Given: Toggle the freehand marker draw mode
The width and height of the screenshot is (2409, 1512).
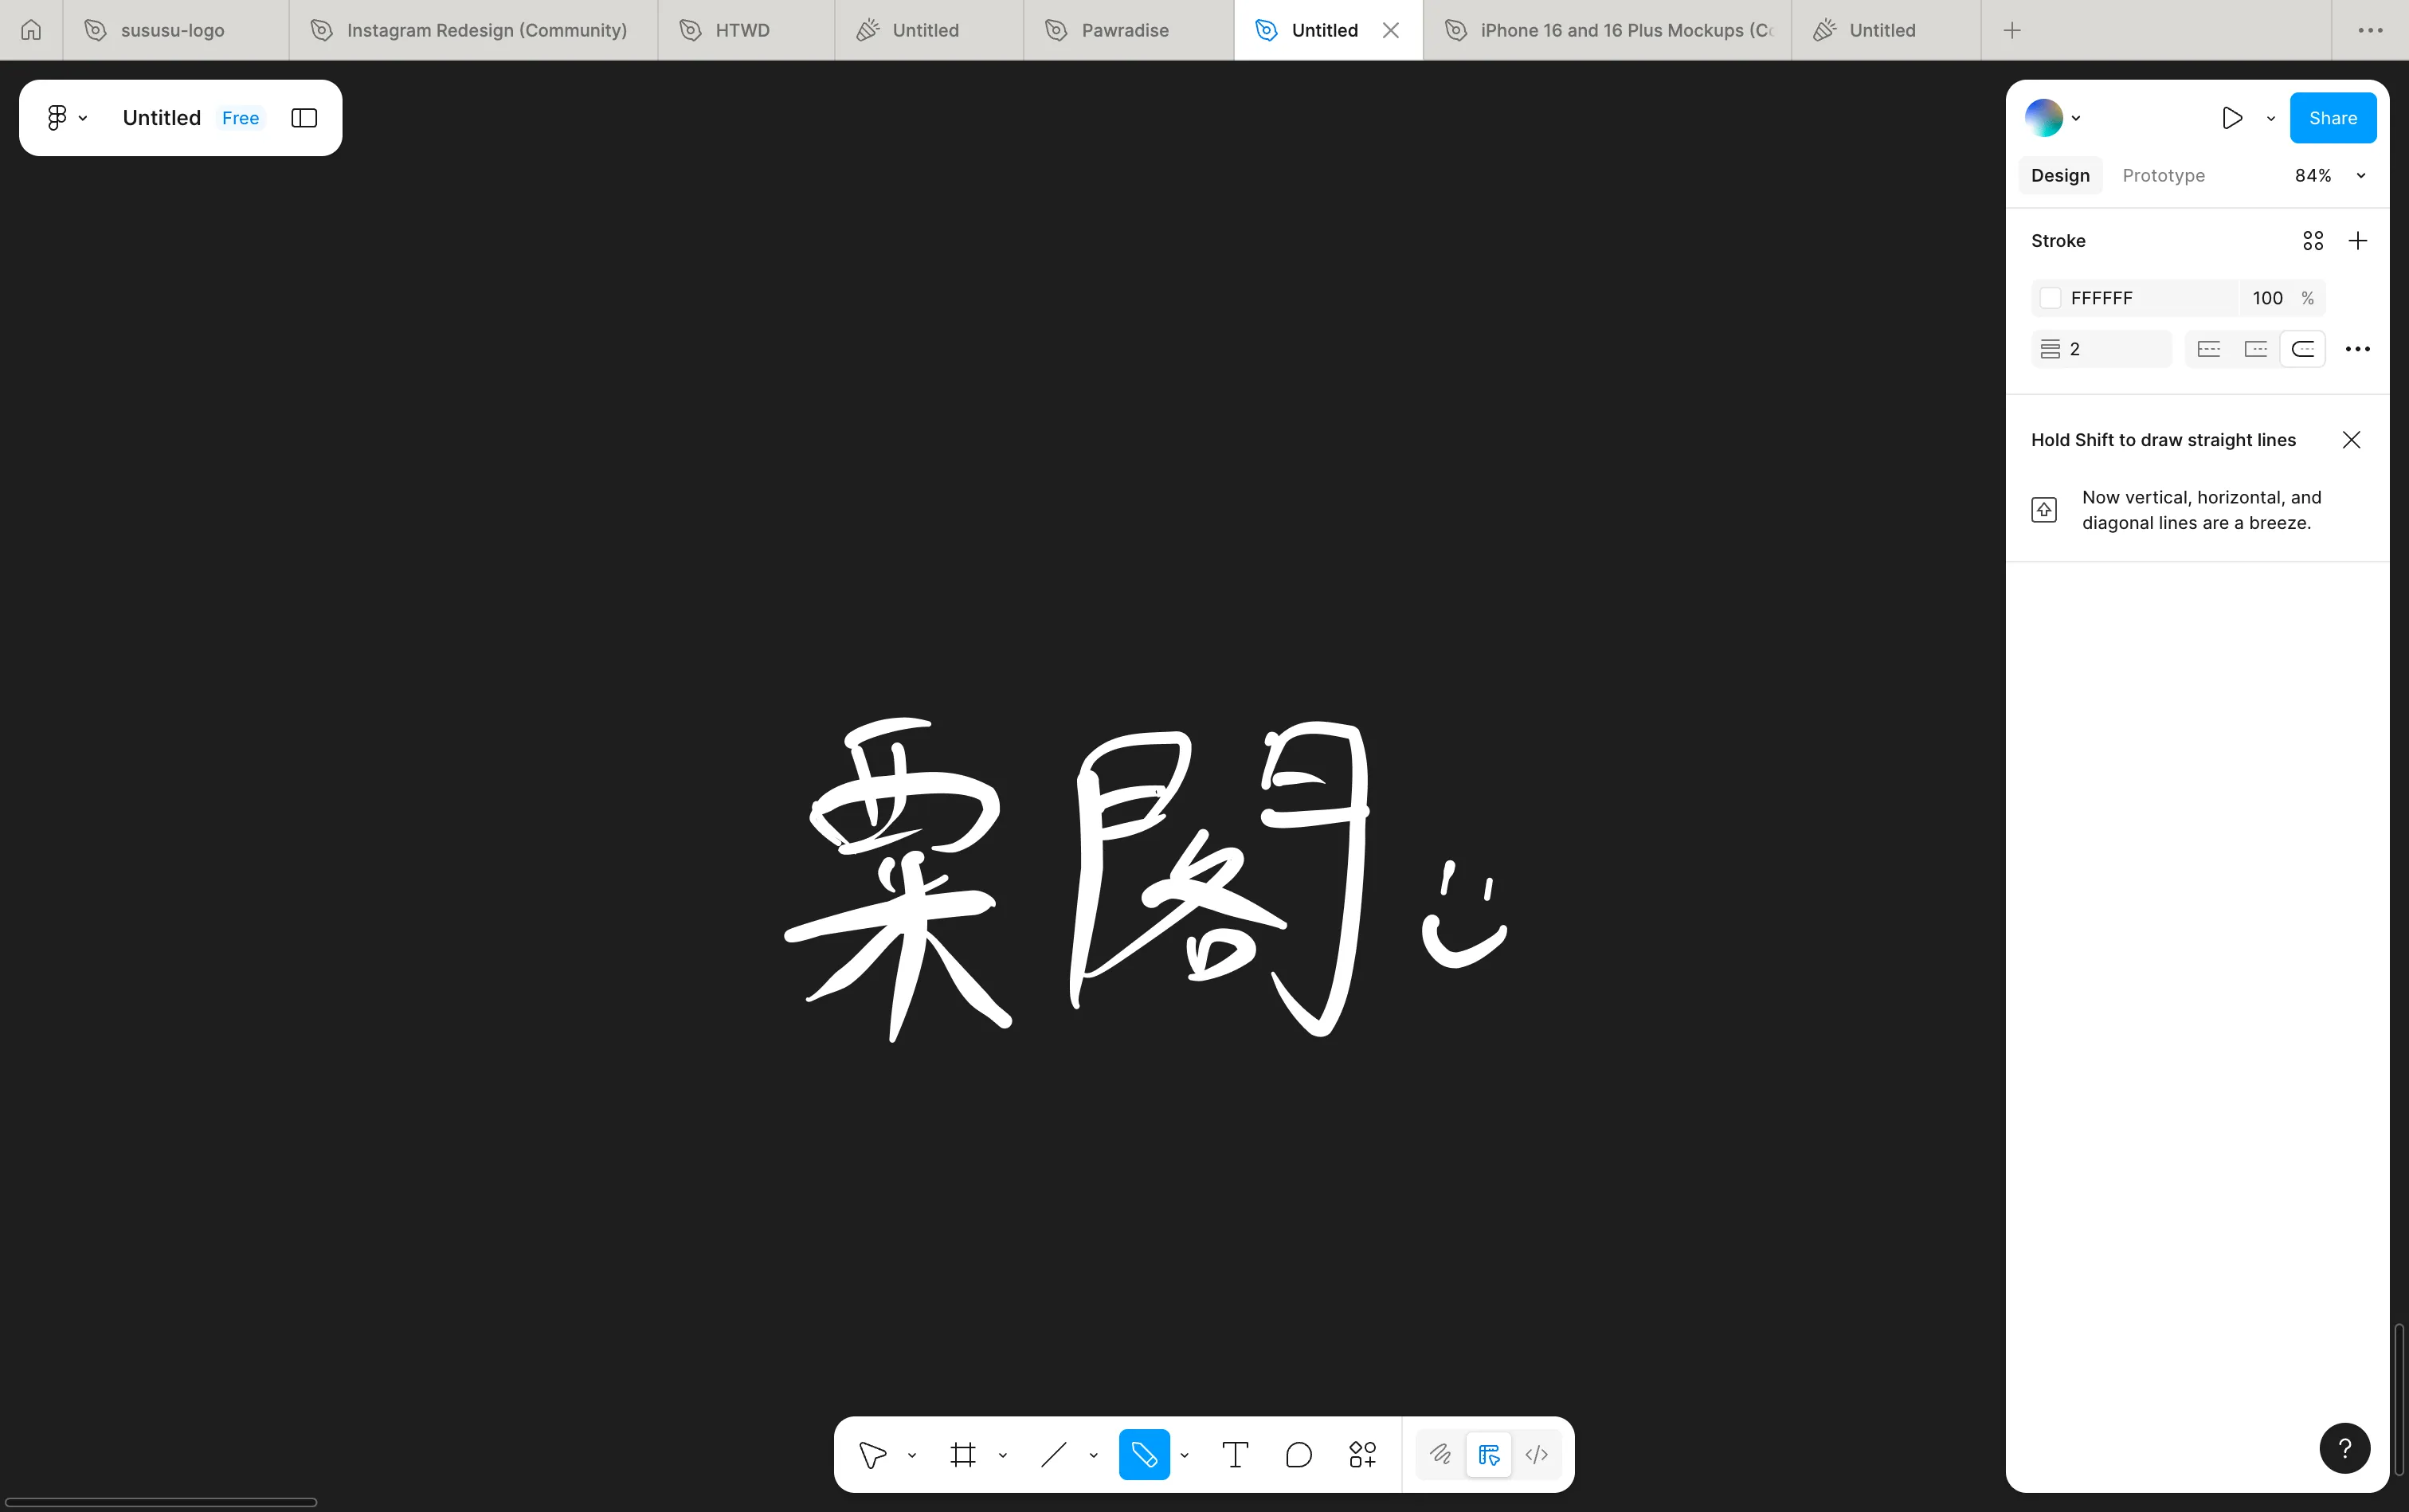Looking at the screenshot, I should (1441, 1455).
